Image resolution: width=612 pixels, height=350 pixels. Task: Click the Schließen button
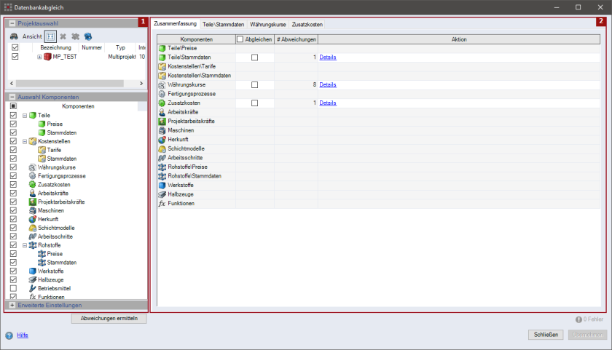(546, 335)
